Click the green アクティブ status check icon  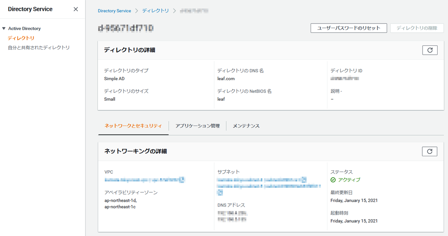pos(333,180)
